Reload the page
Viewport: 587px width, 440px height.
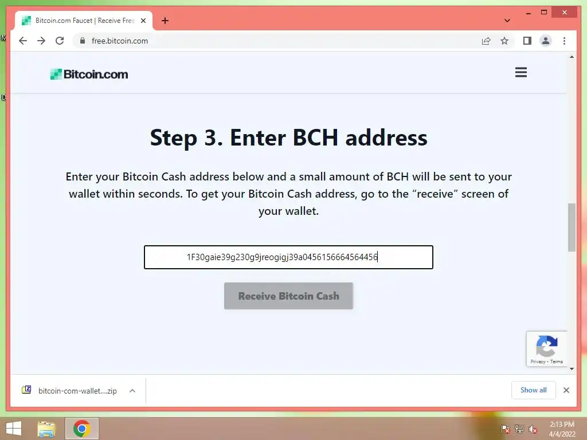pyautogui.click(x=60, y=41)
